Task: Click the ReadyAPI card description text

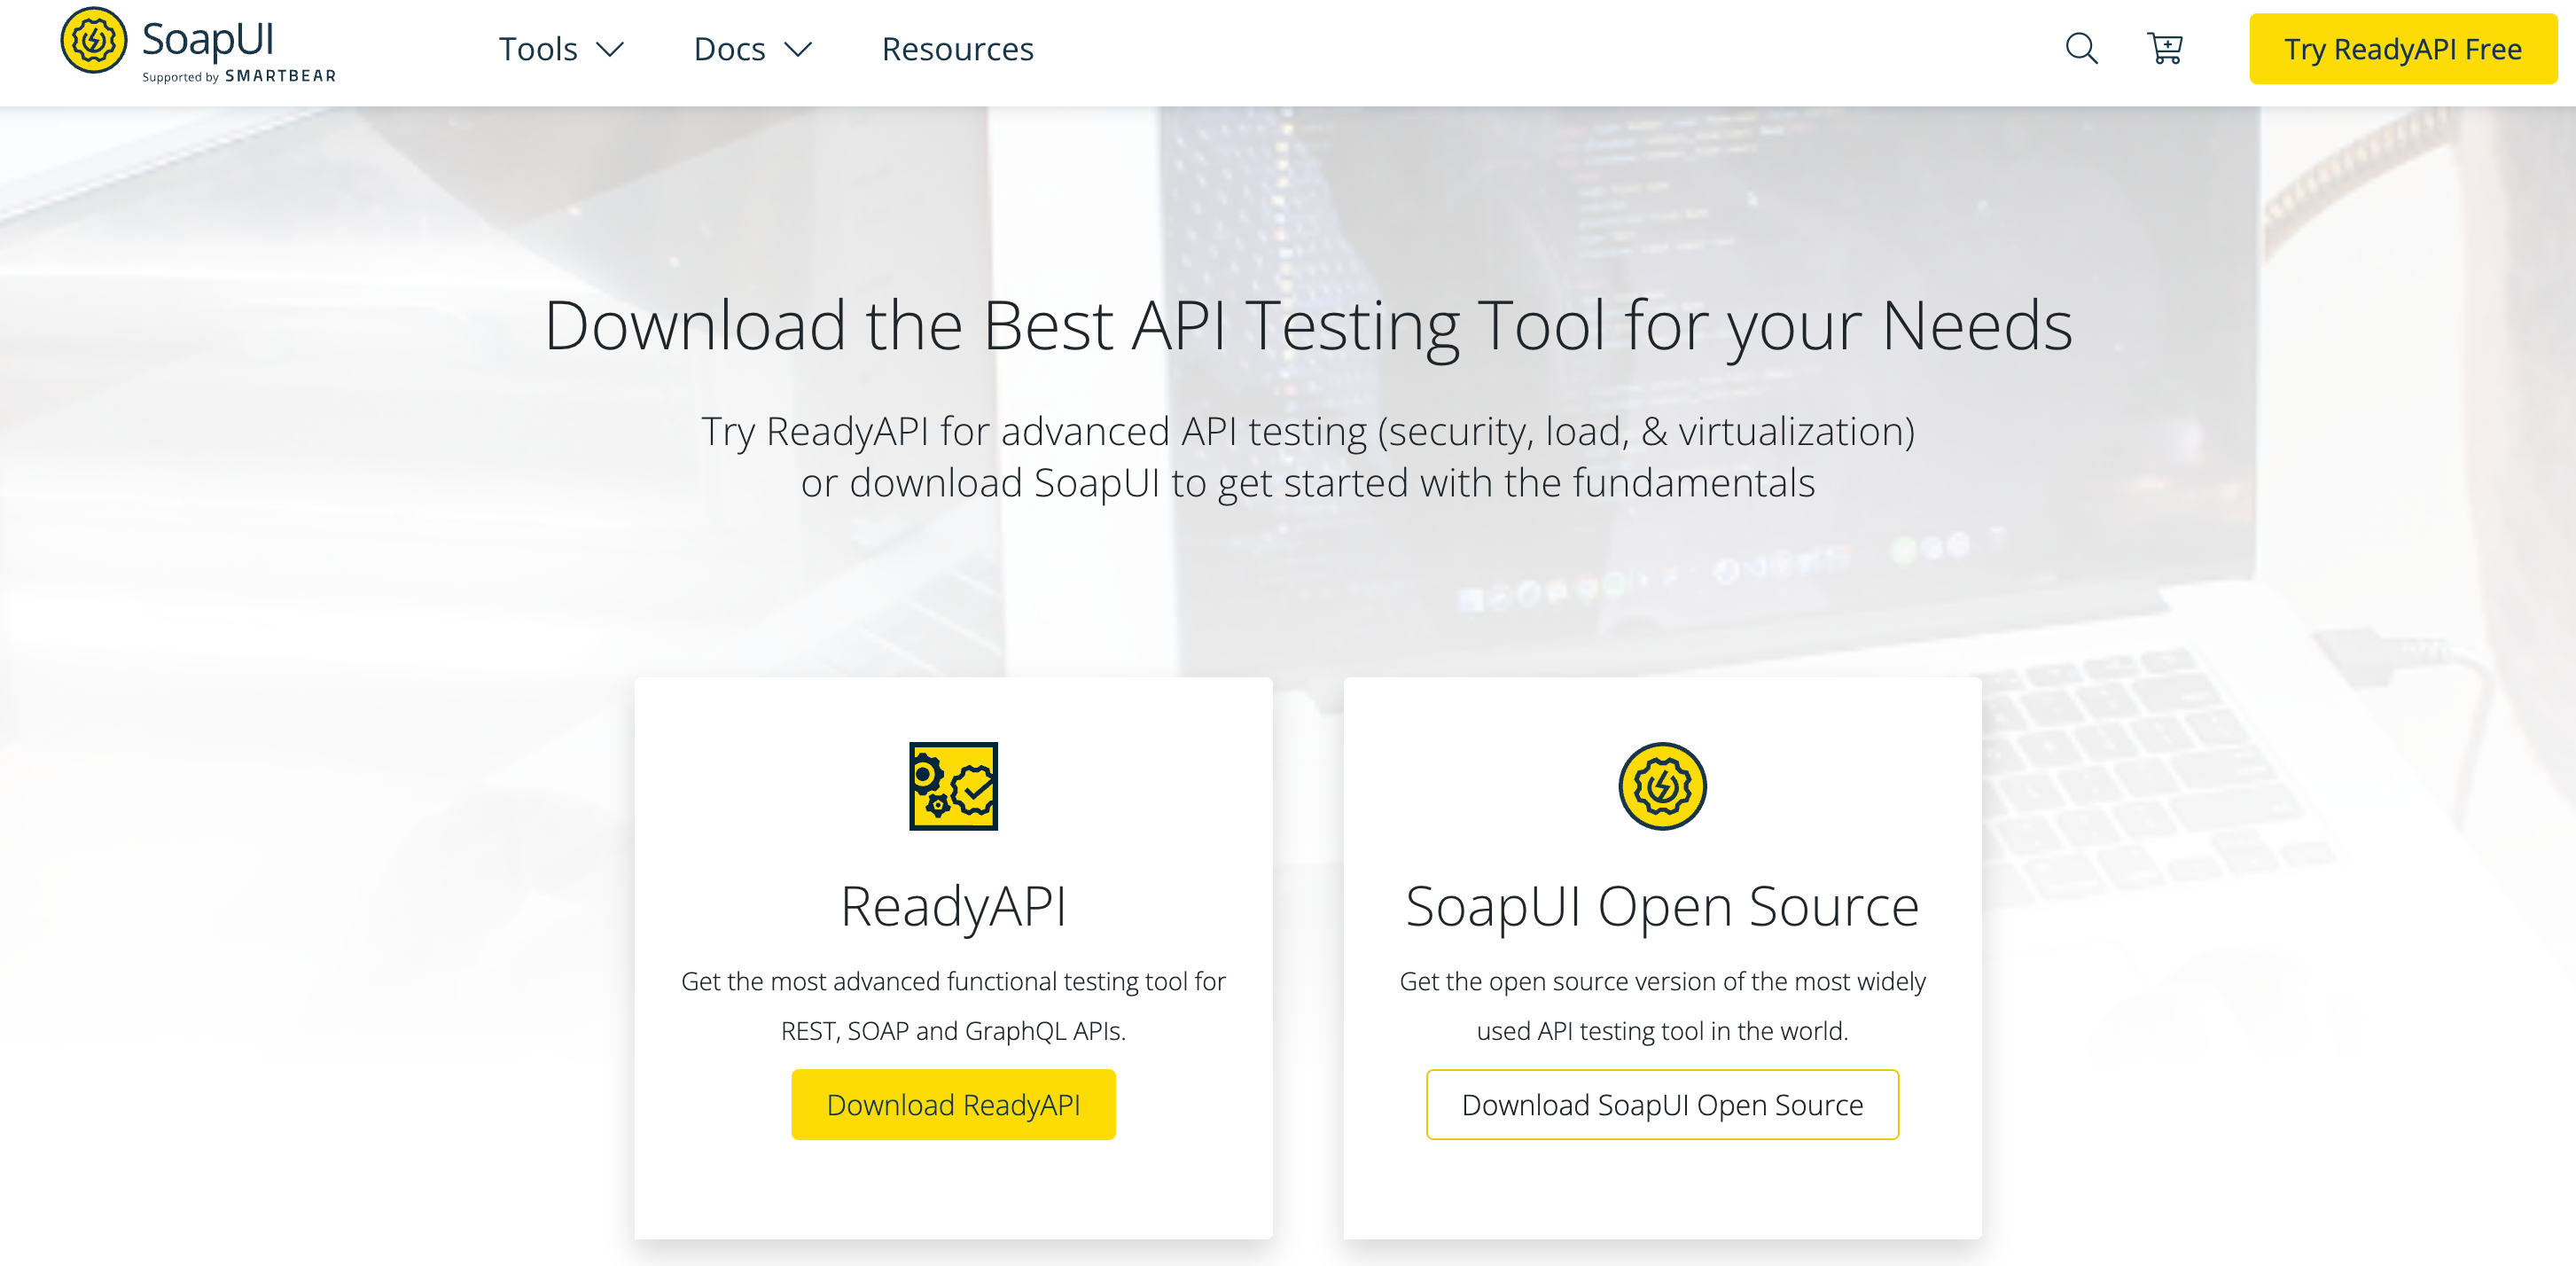Action: pyautogui.click(x=953, y=1005)
